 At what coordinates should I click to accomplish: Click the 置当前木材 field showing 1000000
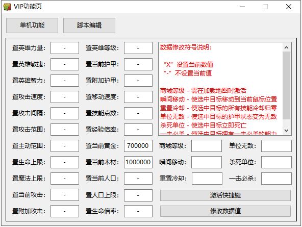click(x=138, y=162)
